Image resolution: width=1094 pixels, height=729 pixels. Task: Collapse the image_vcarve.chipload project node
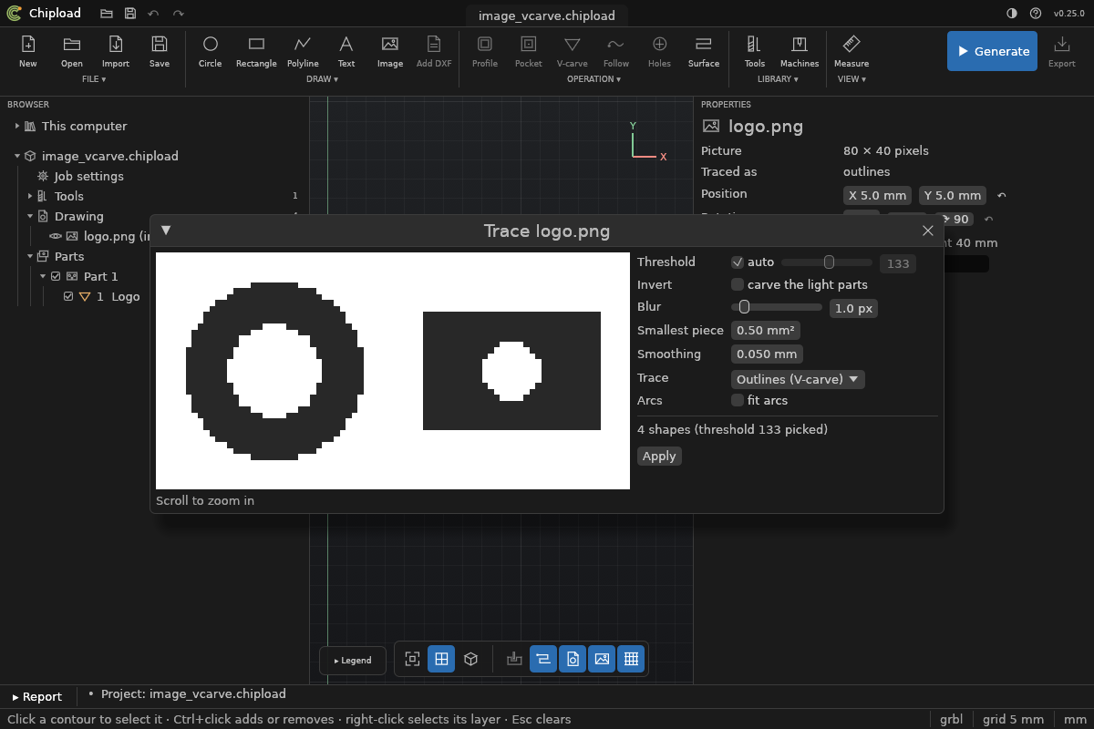17,156
